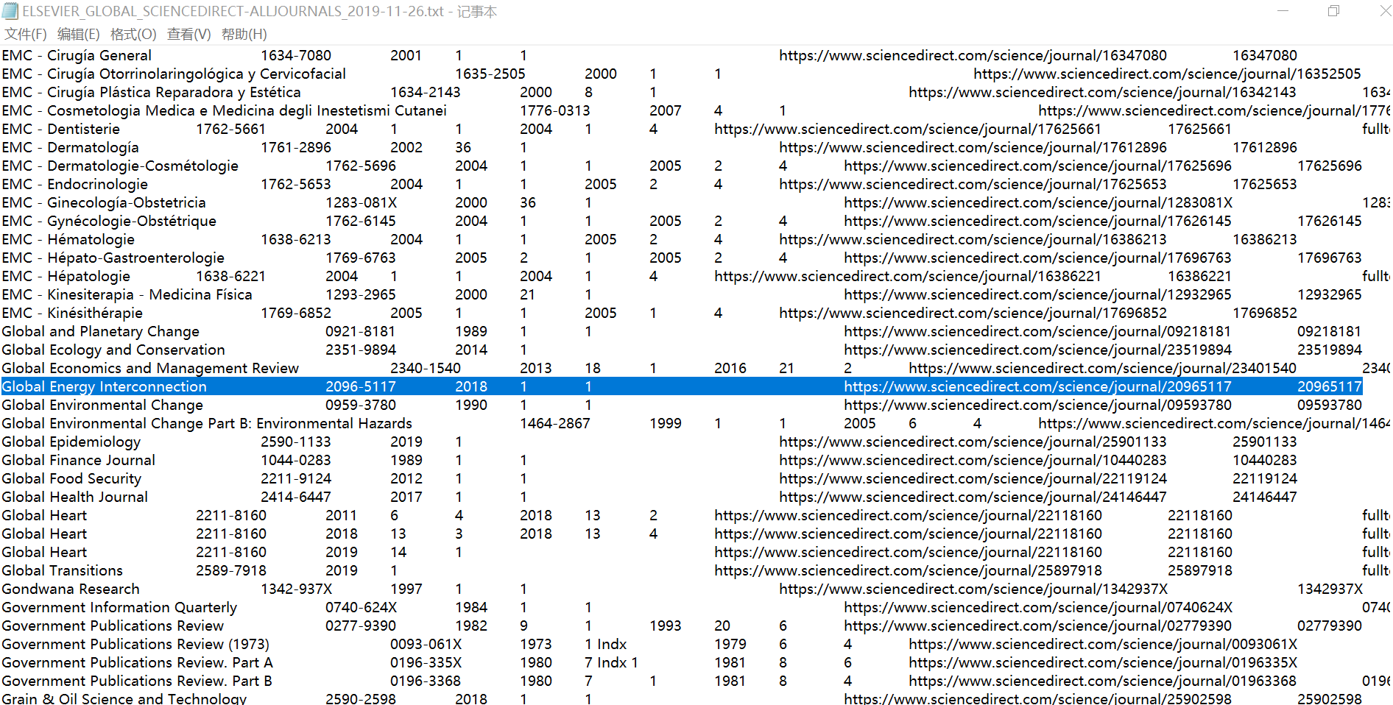
Task: Click the URL ending journal/16347080
Action: [x=973, y=55]
